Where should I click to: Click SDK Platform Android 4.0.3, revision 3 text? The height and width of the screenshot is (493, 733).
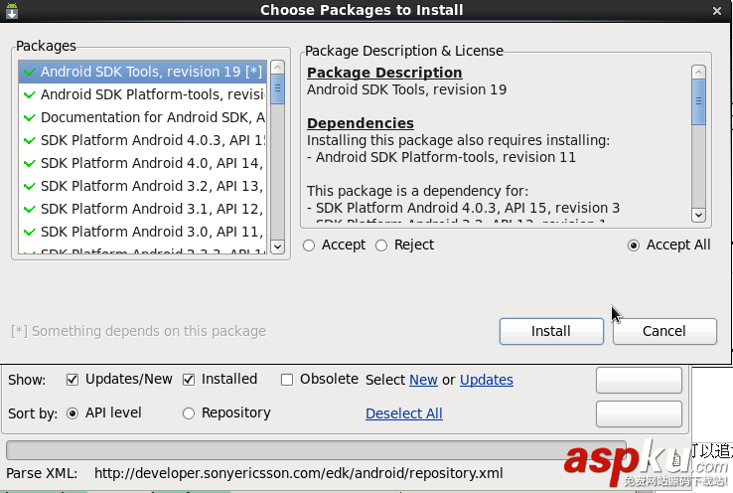468,208
